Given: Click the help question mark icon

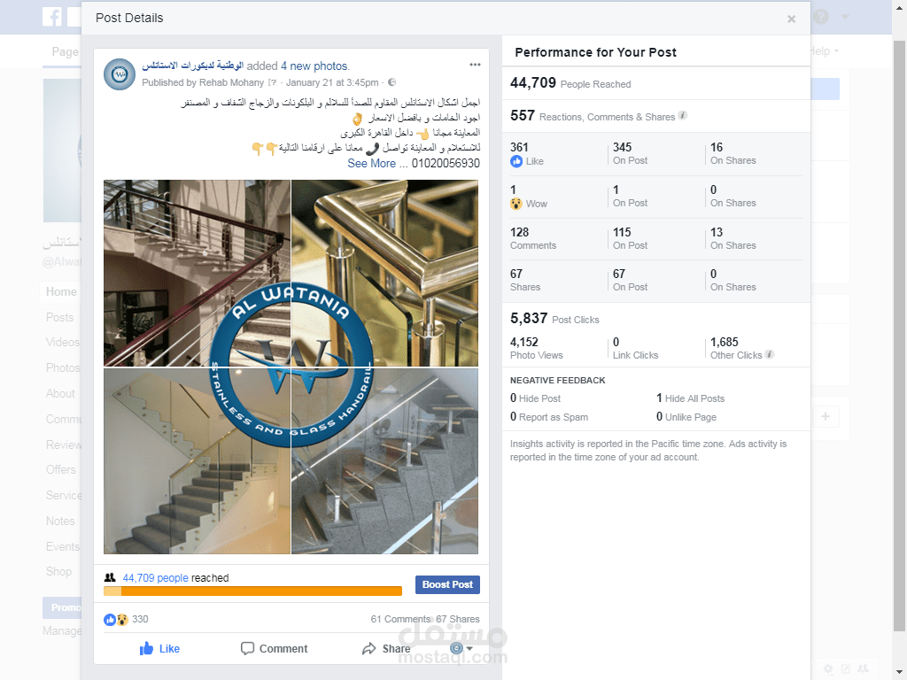Looking at the screenshot, I should (x=821, y=17).
